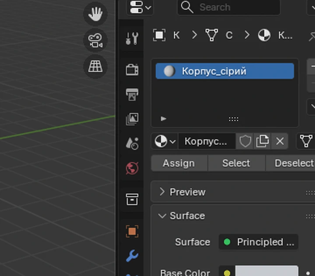315x276 pixels.
Task: Click the material name field Корпус
Action: 207,141
